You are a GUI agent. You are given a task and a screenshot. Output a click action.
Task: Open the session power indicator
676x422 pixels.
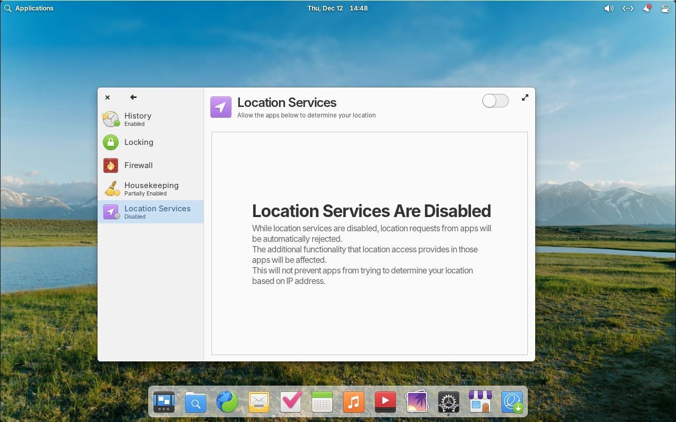pyautogui.click(x=666, y=8)
